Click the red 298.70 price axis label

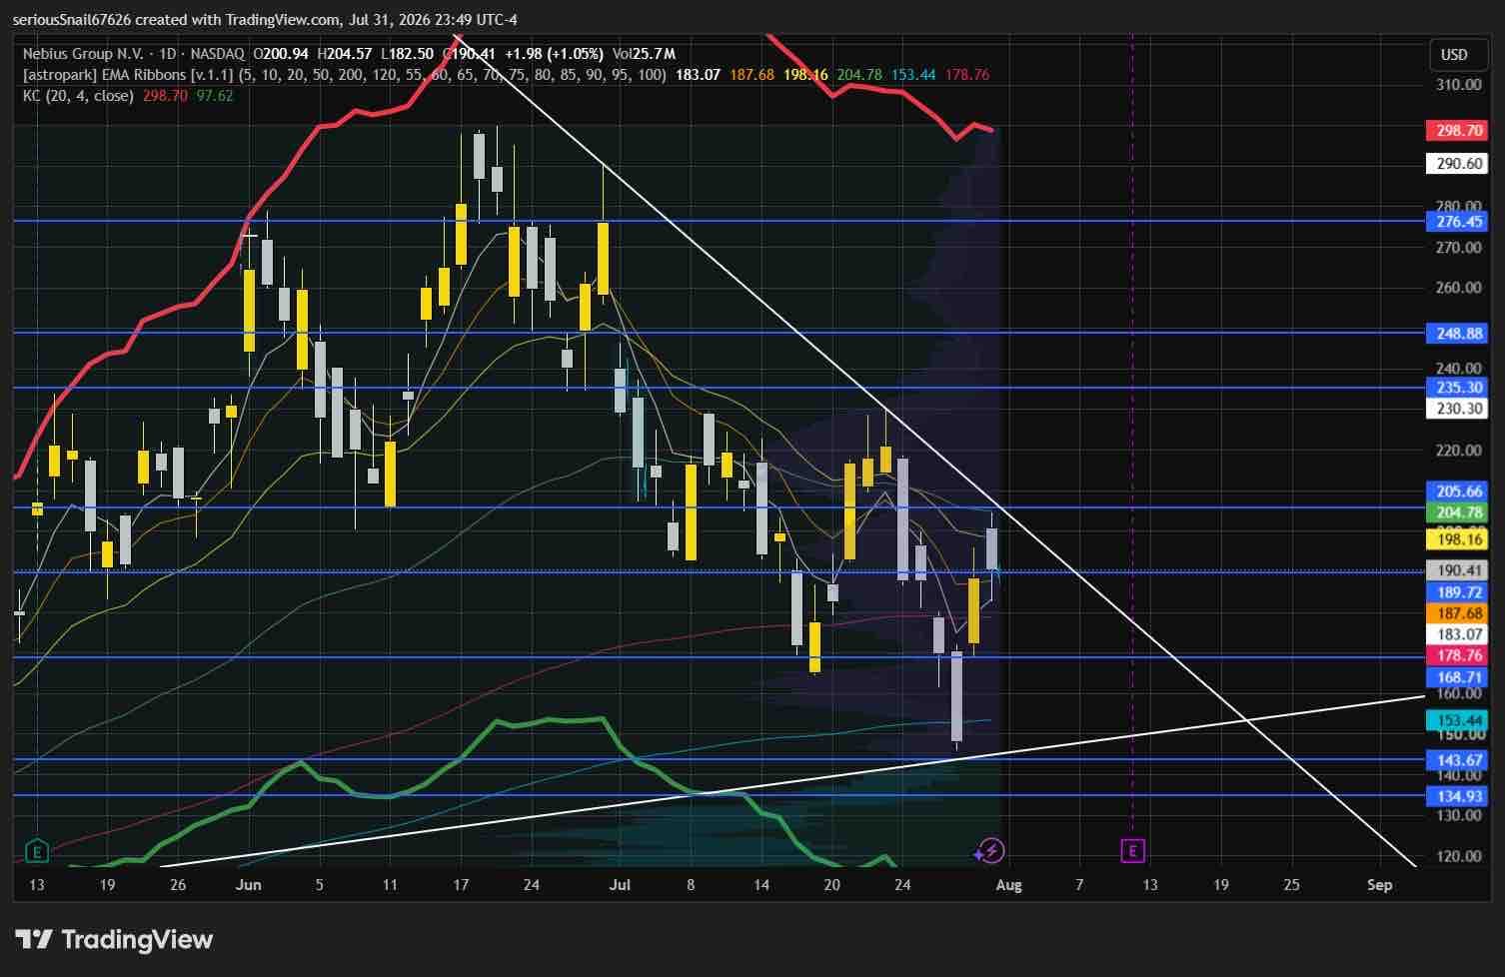pyautogui.click(x=1459, y=131)
